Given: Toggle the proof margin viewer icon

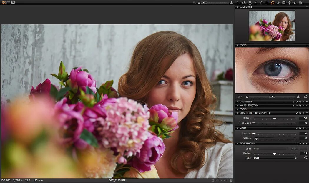Looking at the screenshot, I should coord(13,3).
